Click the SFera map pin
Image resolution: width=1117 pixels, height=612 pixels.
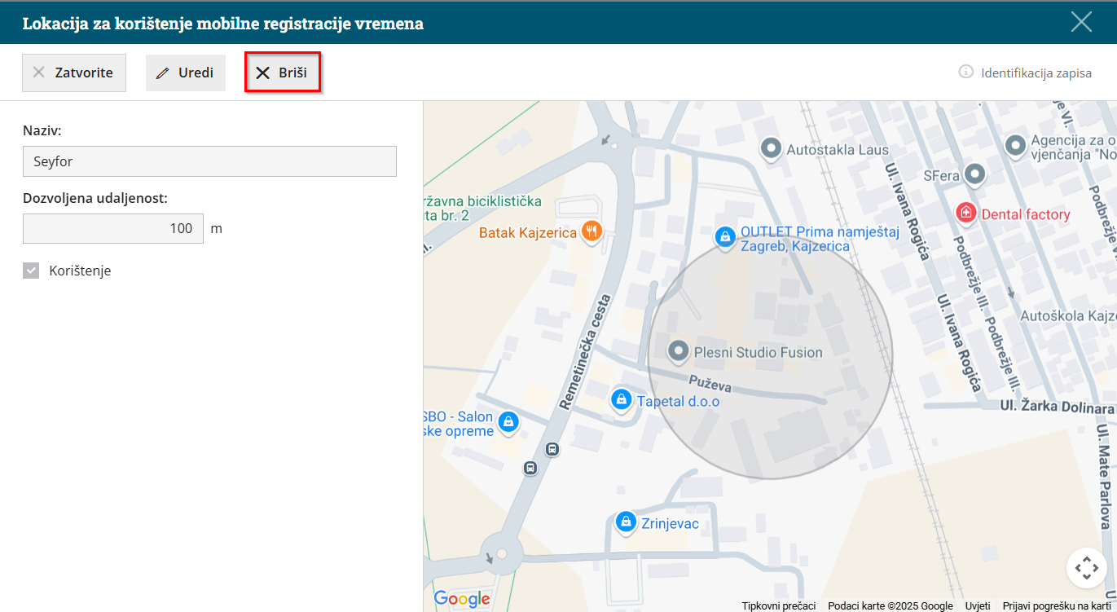(974, 174)
